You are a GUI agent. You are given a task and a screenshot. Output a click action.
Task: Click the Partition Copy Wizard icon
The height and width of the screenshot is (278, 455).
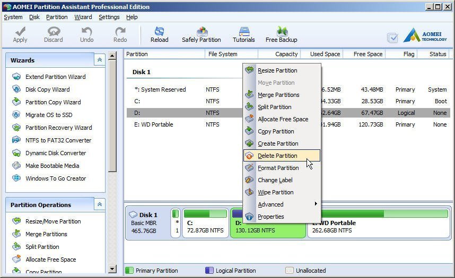16,102
